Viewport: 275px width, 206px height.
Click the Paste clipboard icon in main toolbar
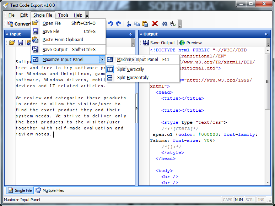pos(145,24)
